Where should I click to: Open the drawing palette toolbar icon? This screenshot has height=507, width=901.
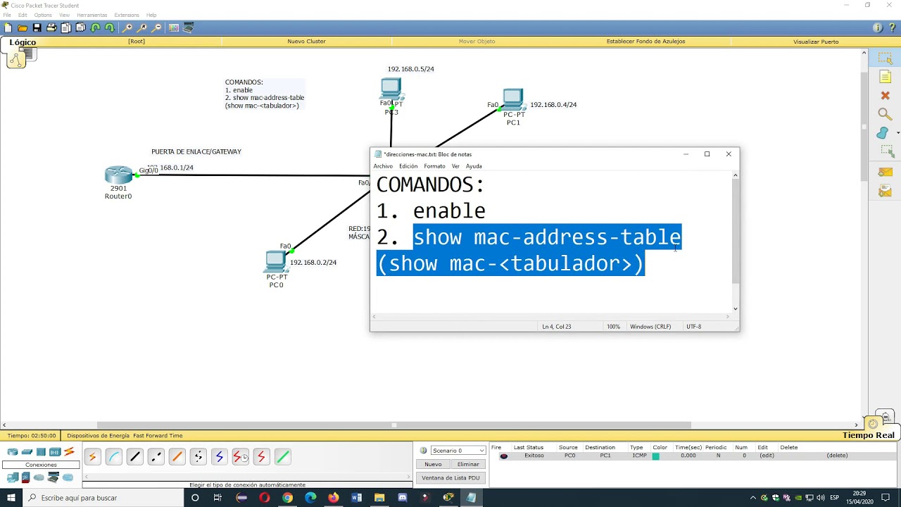173,28
